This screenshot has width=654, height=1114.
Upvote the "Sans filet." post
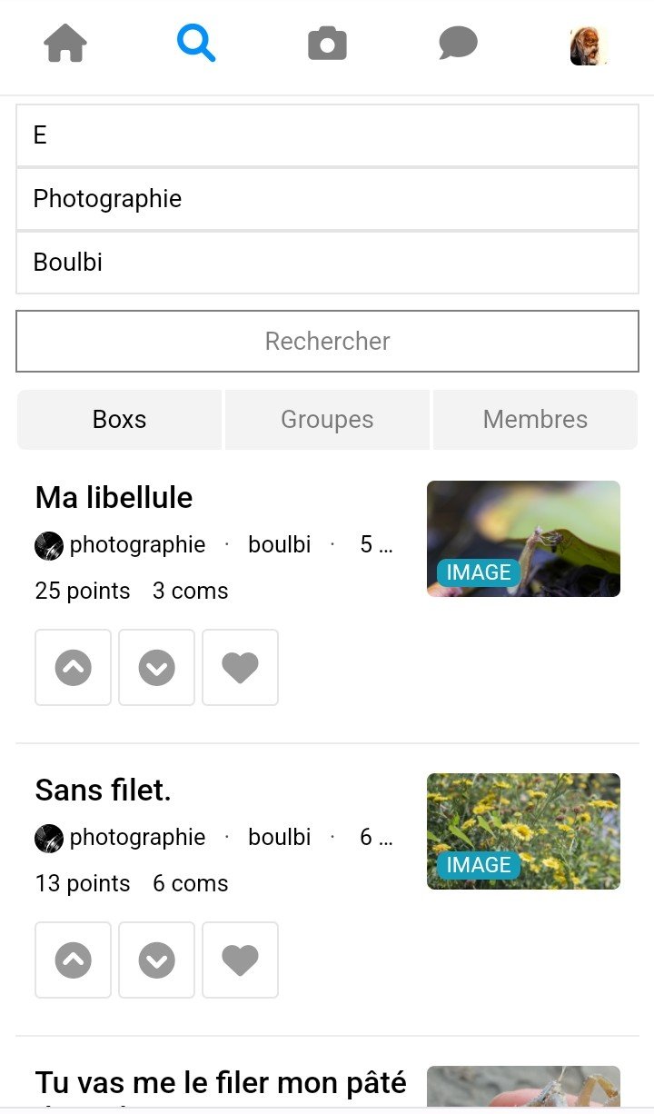click(x=74, y=960)
